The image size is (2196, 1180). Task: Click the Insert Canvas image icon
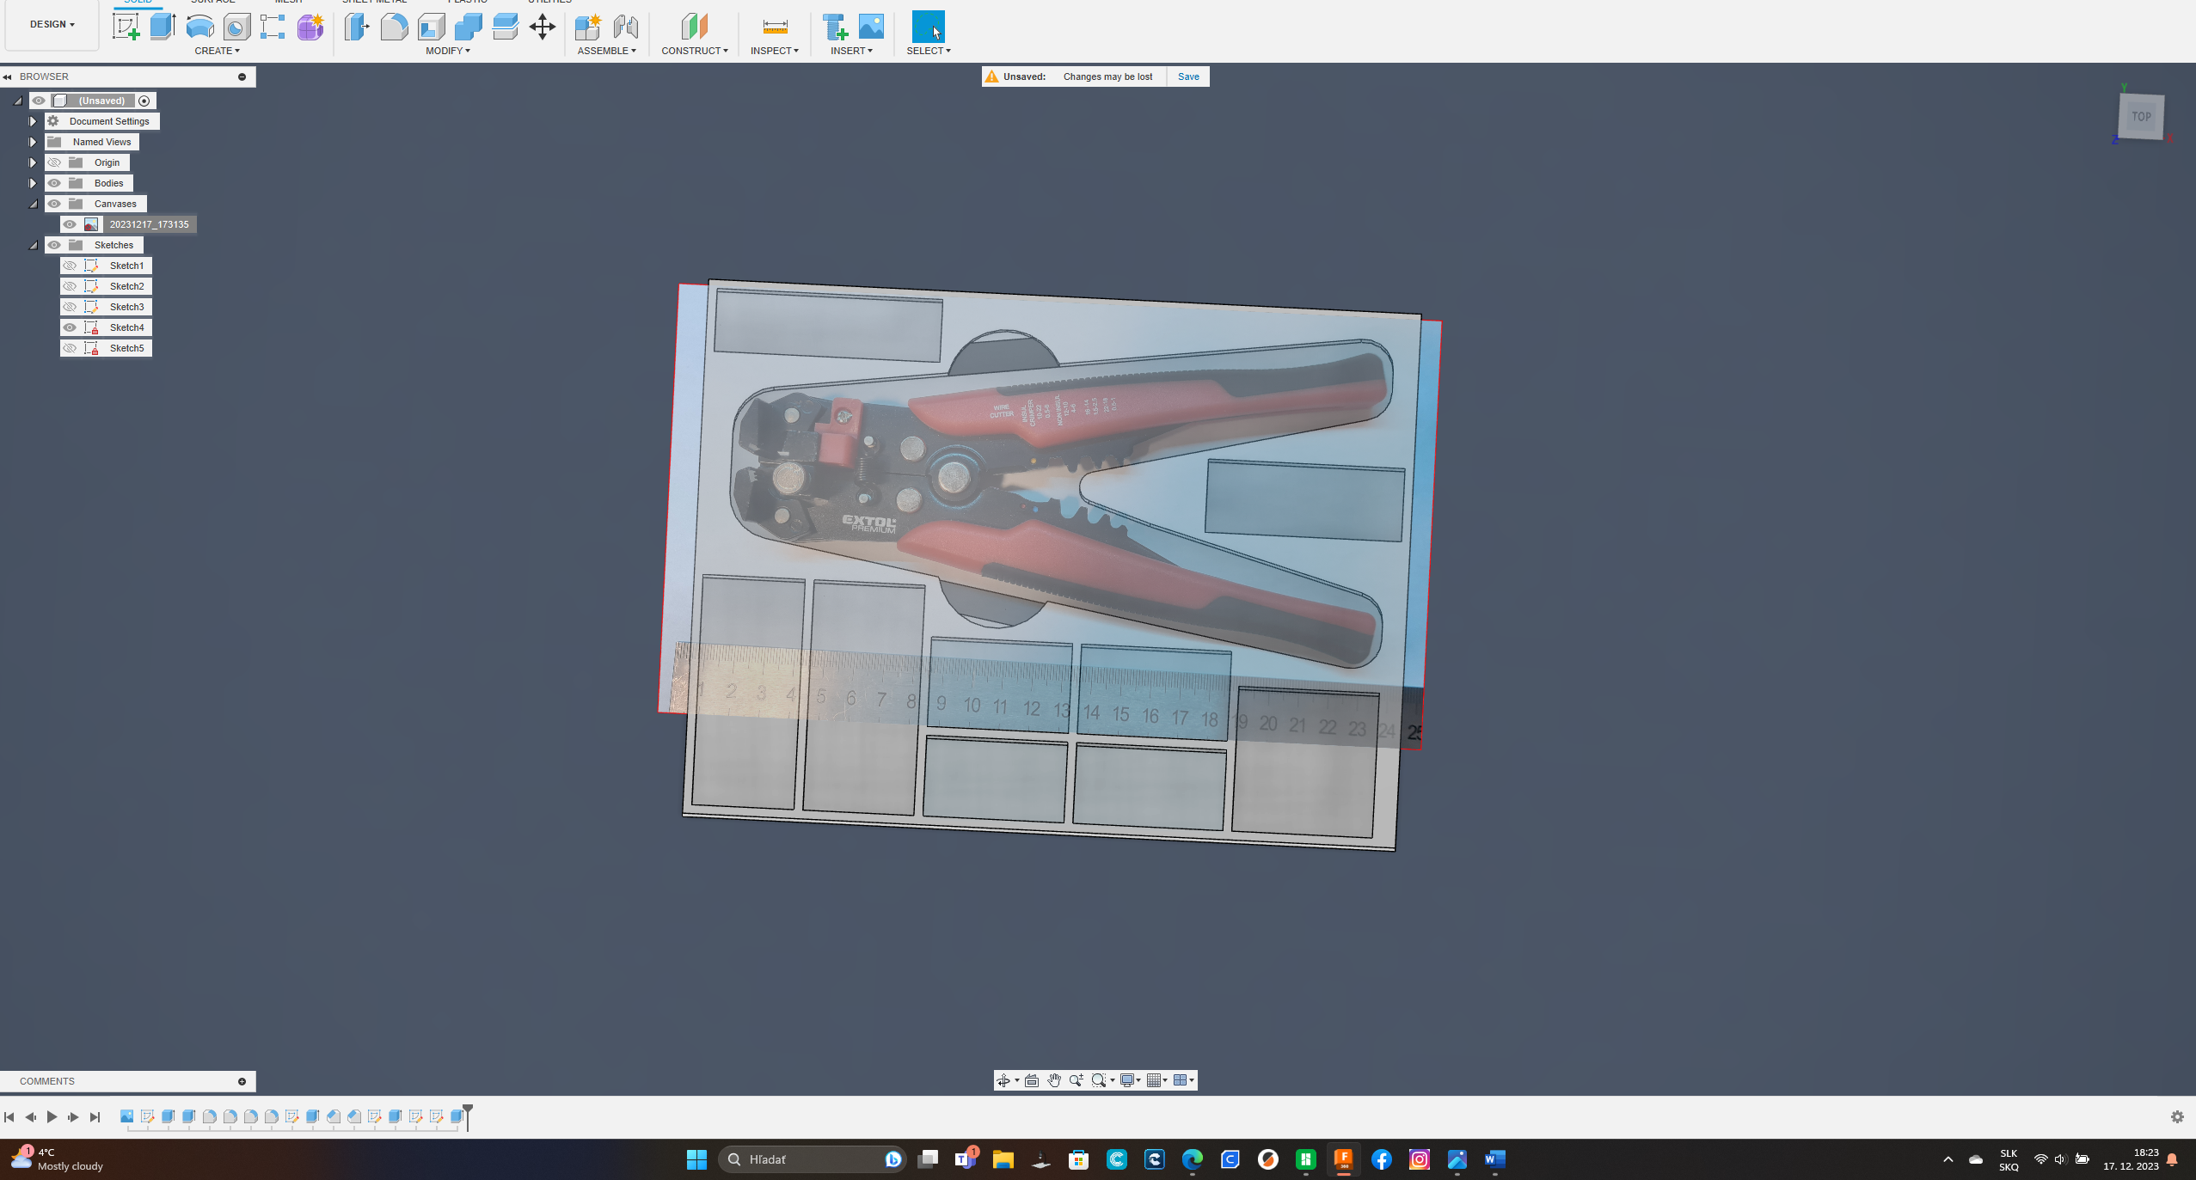click(x=871, y=27)
